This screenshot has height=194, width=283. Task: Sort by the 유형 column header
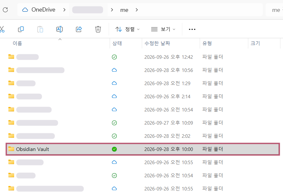(207, 43)
